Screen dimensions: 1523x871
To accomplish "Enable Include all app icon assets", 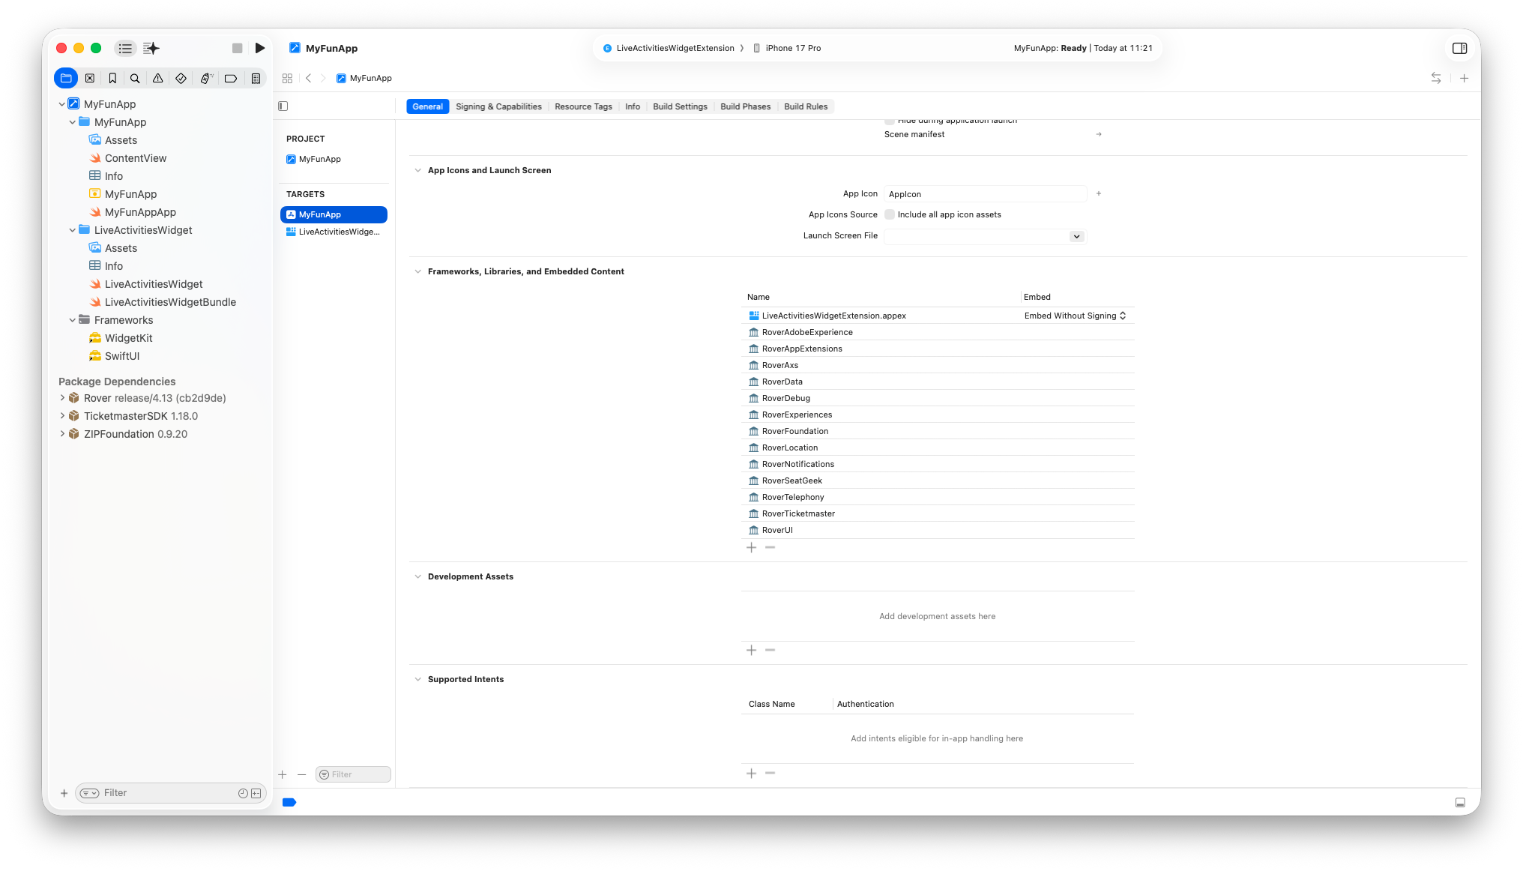I will 889,214.
